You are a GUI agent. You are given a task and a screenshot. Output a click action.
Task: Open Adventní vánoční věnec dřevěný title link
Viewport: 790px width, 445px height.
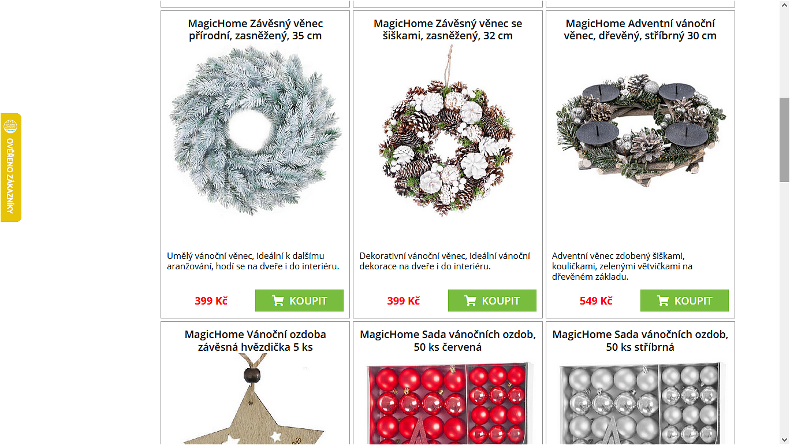[x=640, y=29]
